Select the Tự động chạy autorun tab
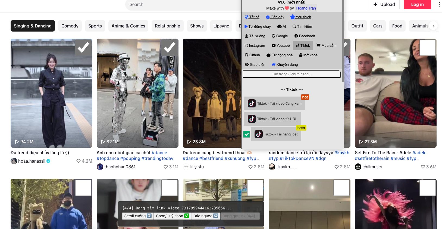Image resolution: width=442 pixels, height=229 pixels. click(x=258, y=27)
